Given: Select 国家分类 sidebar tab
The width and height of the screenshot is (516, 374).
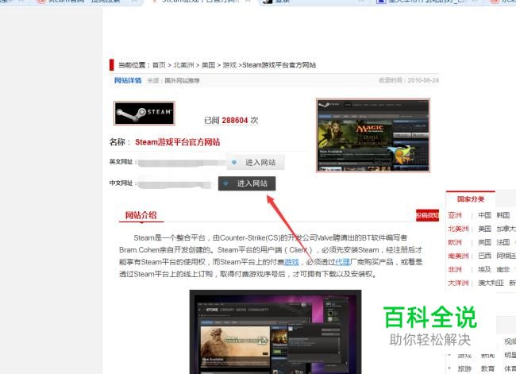Looking at the screenshot, I should tap(471, 199).
